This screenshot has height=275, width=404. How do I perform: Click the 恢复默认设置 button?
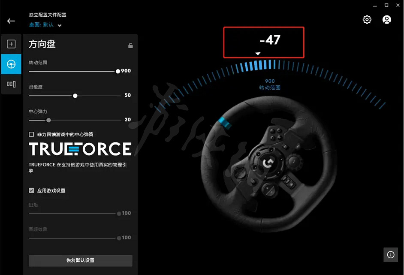(81, 260)
